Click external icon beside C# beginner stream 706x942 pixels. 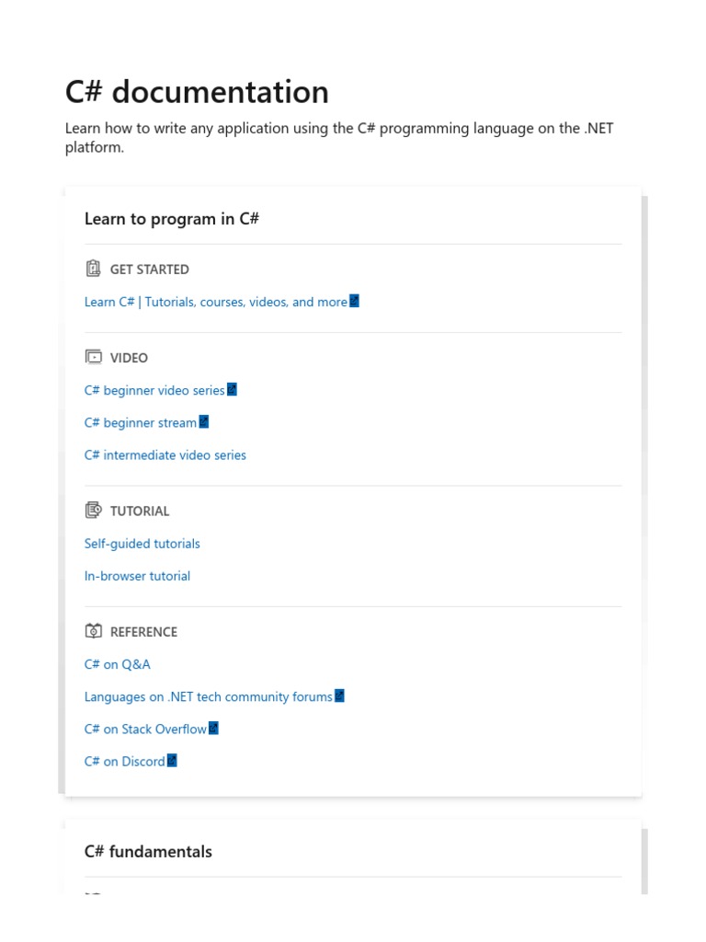click(x=203, y=421)
